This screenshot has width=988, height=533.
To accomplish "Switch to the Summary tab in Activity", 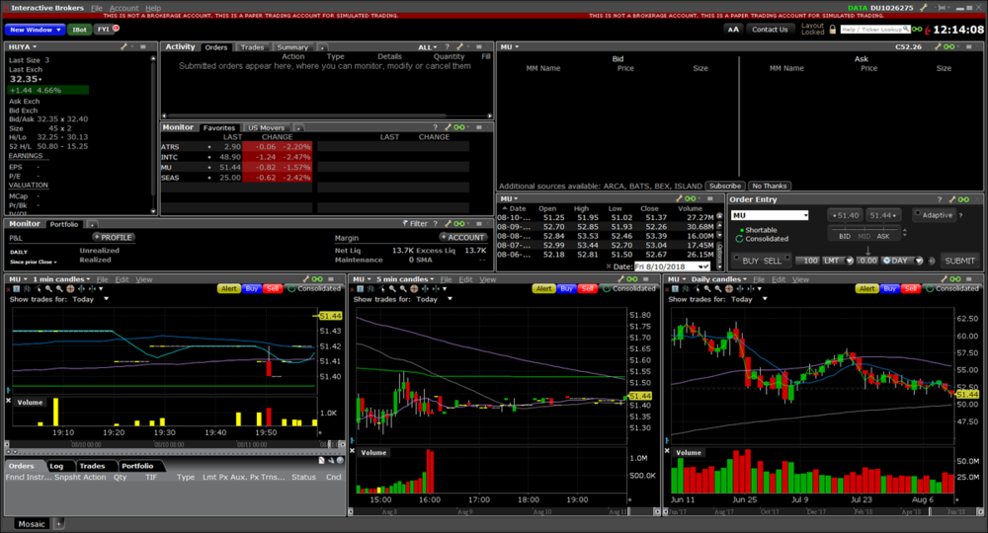I will 292,47.
